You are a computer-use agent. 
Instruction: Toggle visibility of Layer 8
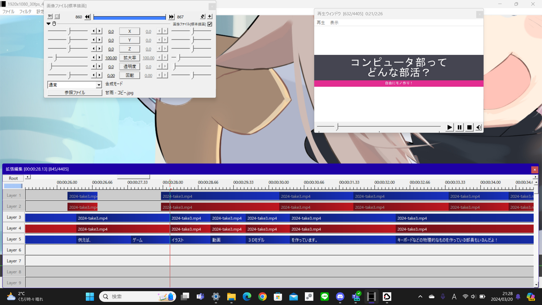tap(14, 272)
